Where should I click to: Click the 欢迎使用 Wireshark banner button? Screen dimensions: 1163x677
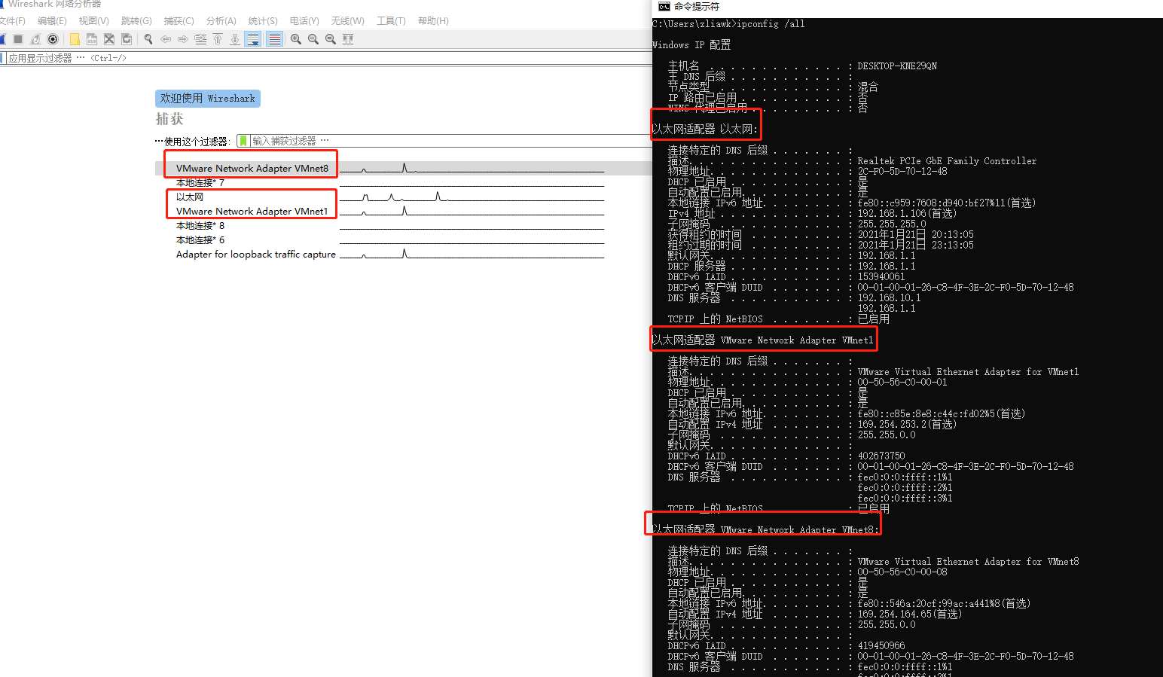208,99
